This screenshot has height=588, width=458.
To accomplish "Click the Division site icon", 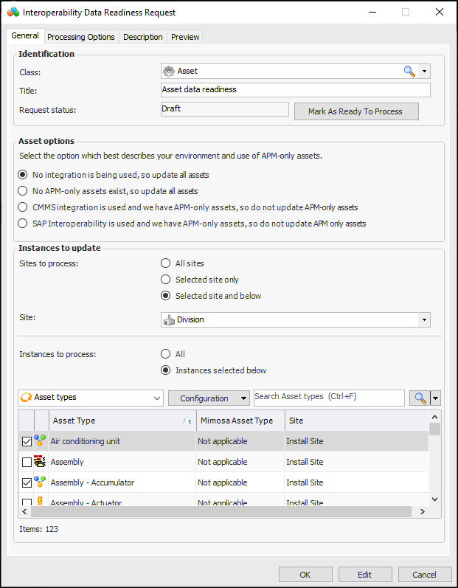I will coord(168,320).
